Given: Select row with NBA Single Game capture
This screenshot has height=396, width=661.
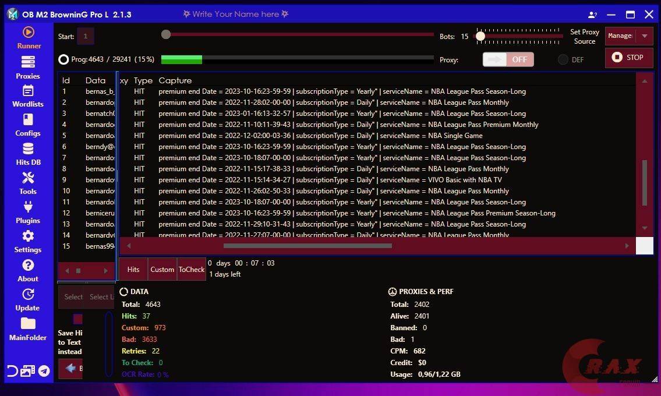Looking at the screenshot, I should 377,136.
